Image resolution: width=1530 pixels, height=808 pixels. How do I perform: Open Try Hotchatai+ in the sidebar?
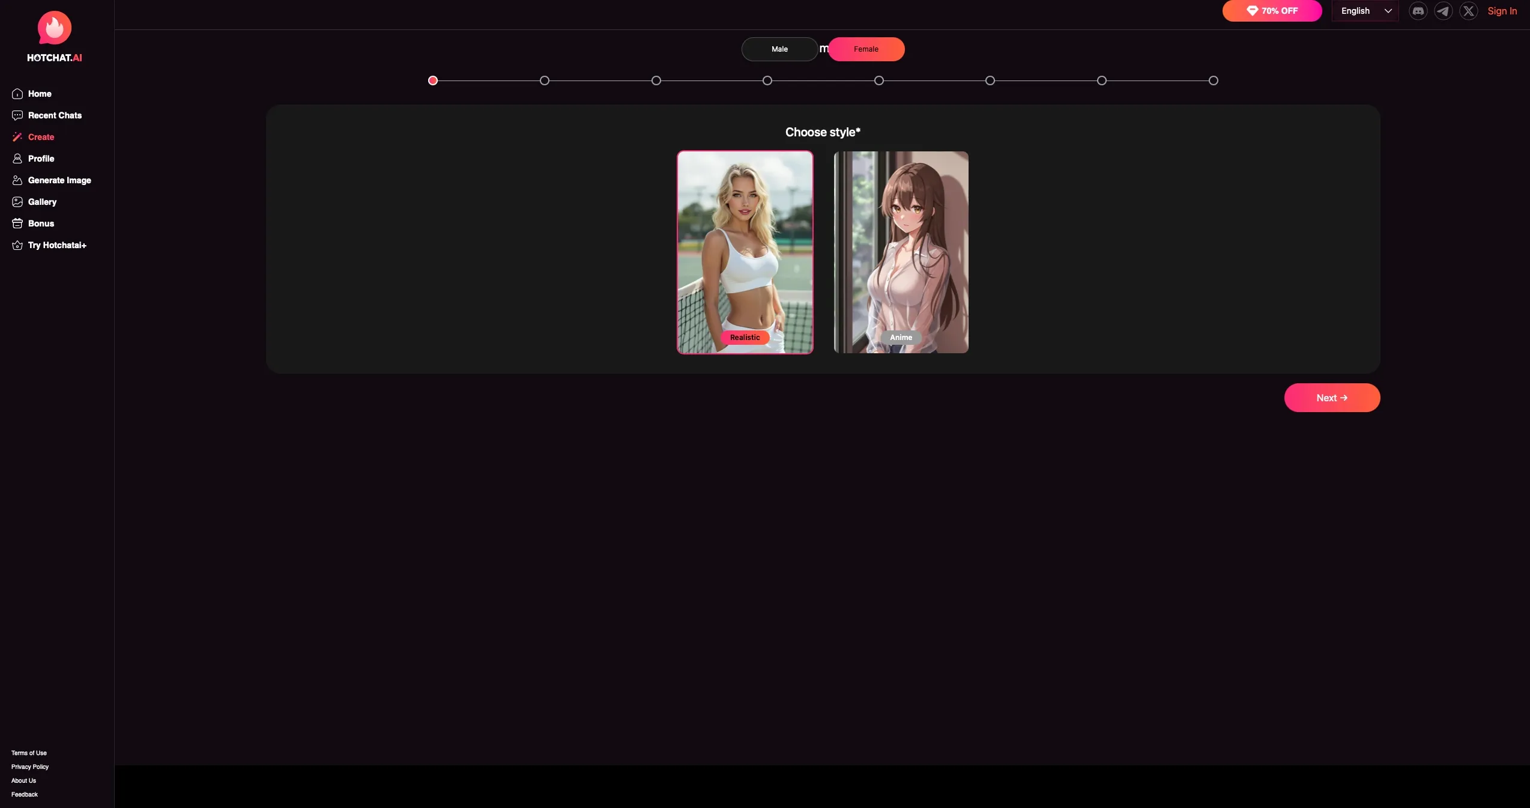pos(57,245)
